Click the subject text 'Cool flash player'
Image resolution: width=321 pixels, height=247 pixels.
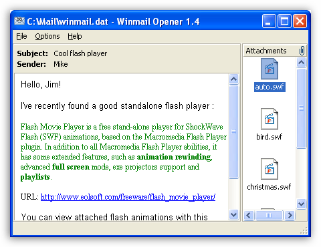click(80, 53)
